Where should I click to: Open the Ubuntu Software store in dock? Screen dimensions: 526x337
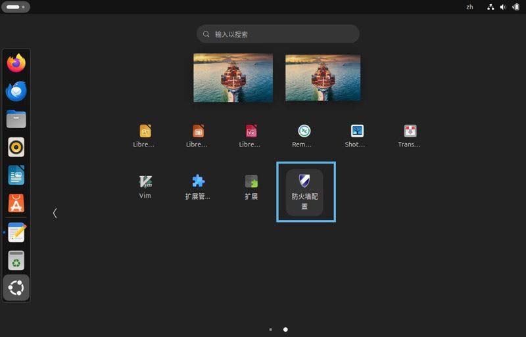(x=16, y=204)
